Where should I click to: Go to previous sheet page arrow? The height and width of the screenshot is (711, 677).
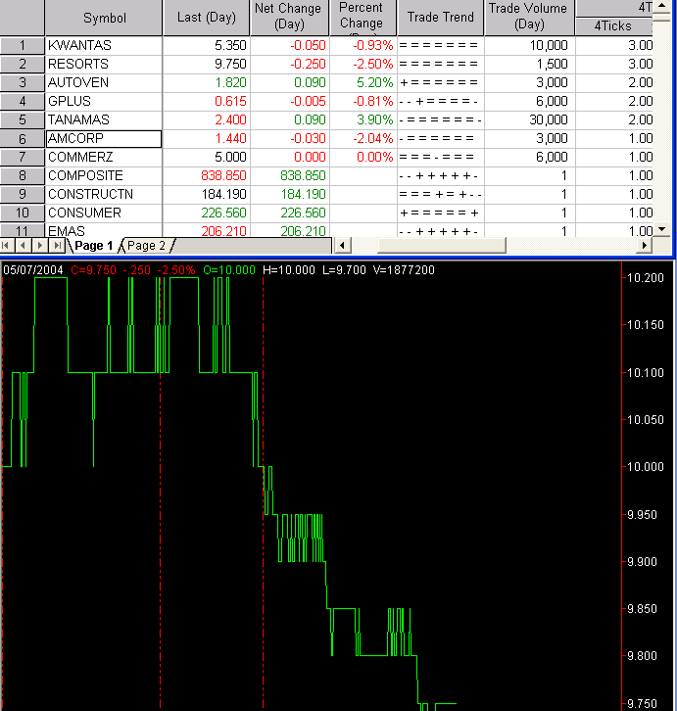pyautogui.click(x=23, y=245)
